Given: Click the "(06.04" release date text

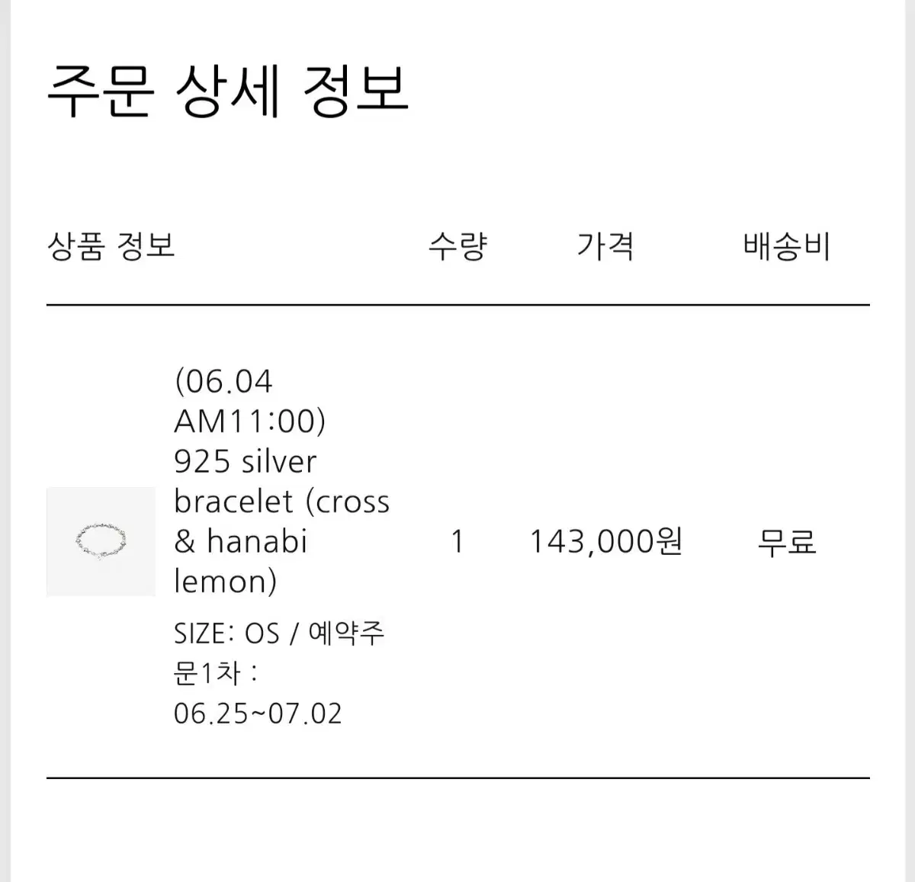Looking at the screenshot, I should tap(223, 381).
